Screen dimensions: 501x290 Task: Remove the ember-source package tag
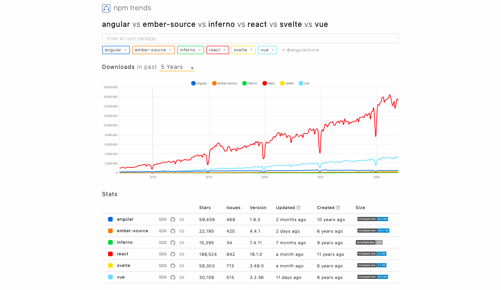click(x=170, y=50)
